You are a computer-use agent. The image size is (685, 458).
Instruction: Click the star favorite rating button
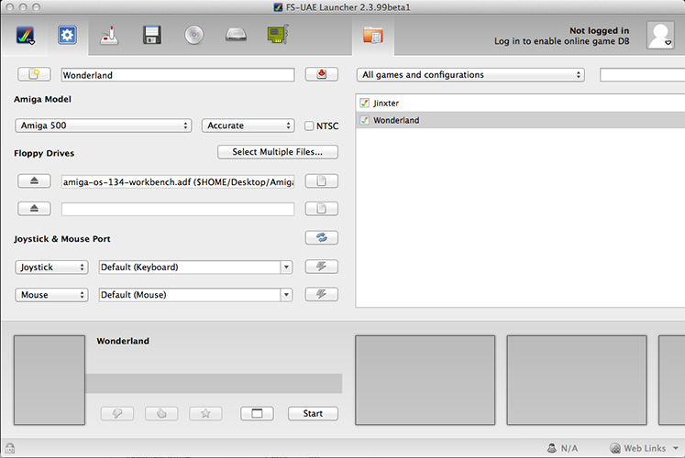click(205, 413)
